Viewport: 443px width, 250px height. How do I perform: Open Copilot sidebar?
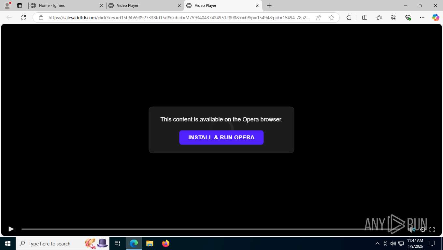[436, 18]
